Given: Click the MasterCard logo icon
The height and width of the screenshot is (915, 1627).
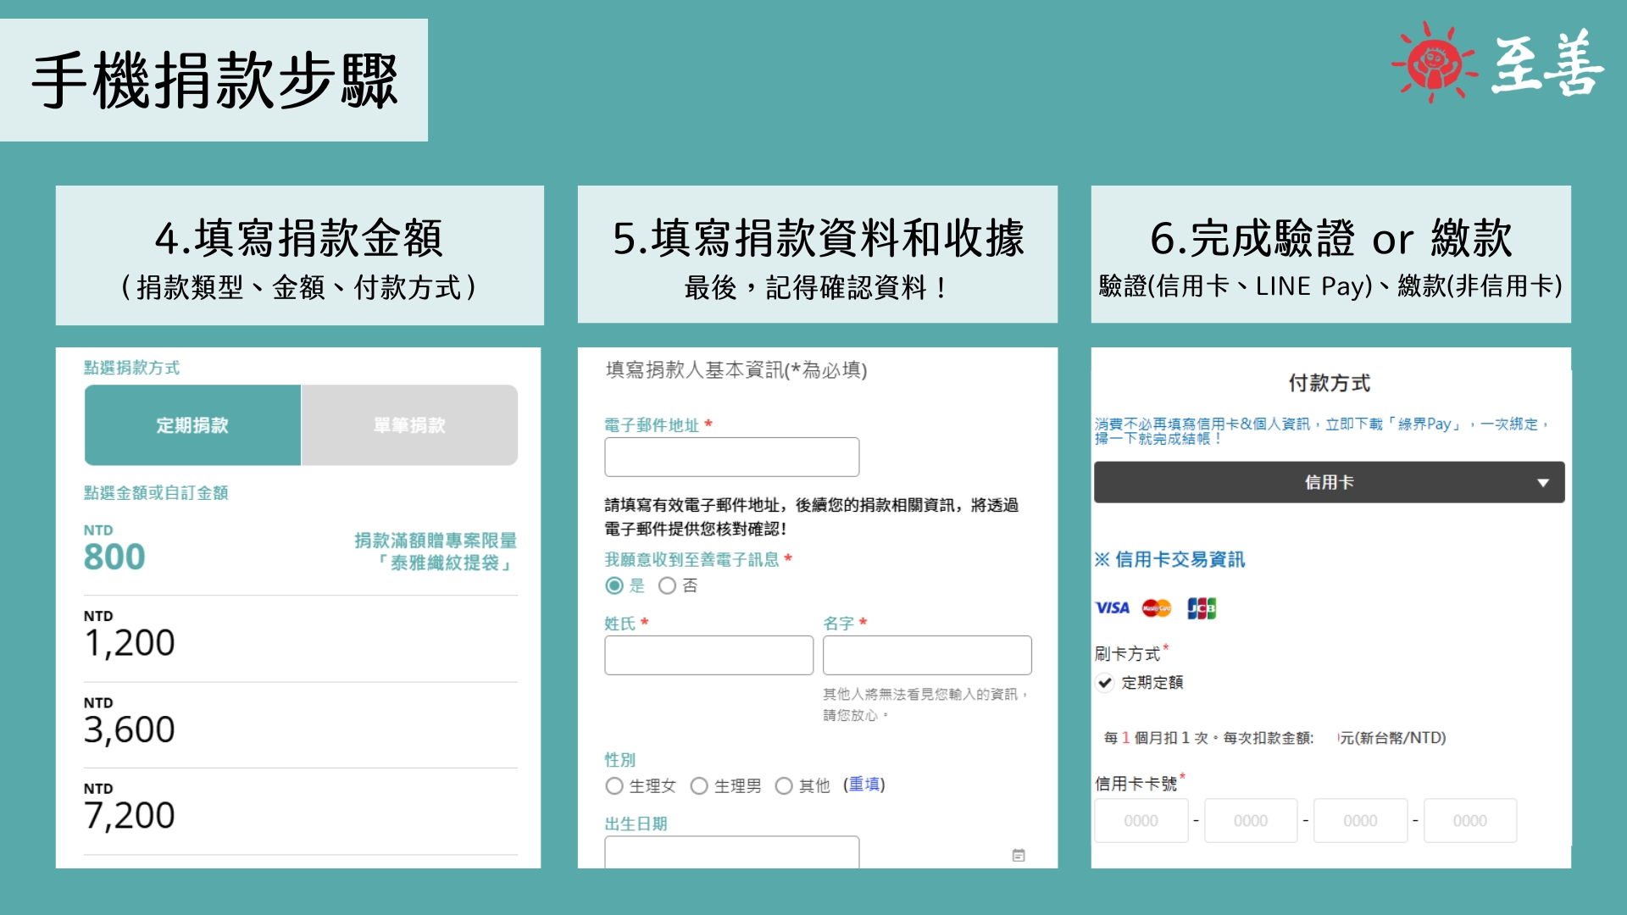Looking at the screenshot, I should click(x=1157, y=607).
